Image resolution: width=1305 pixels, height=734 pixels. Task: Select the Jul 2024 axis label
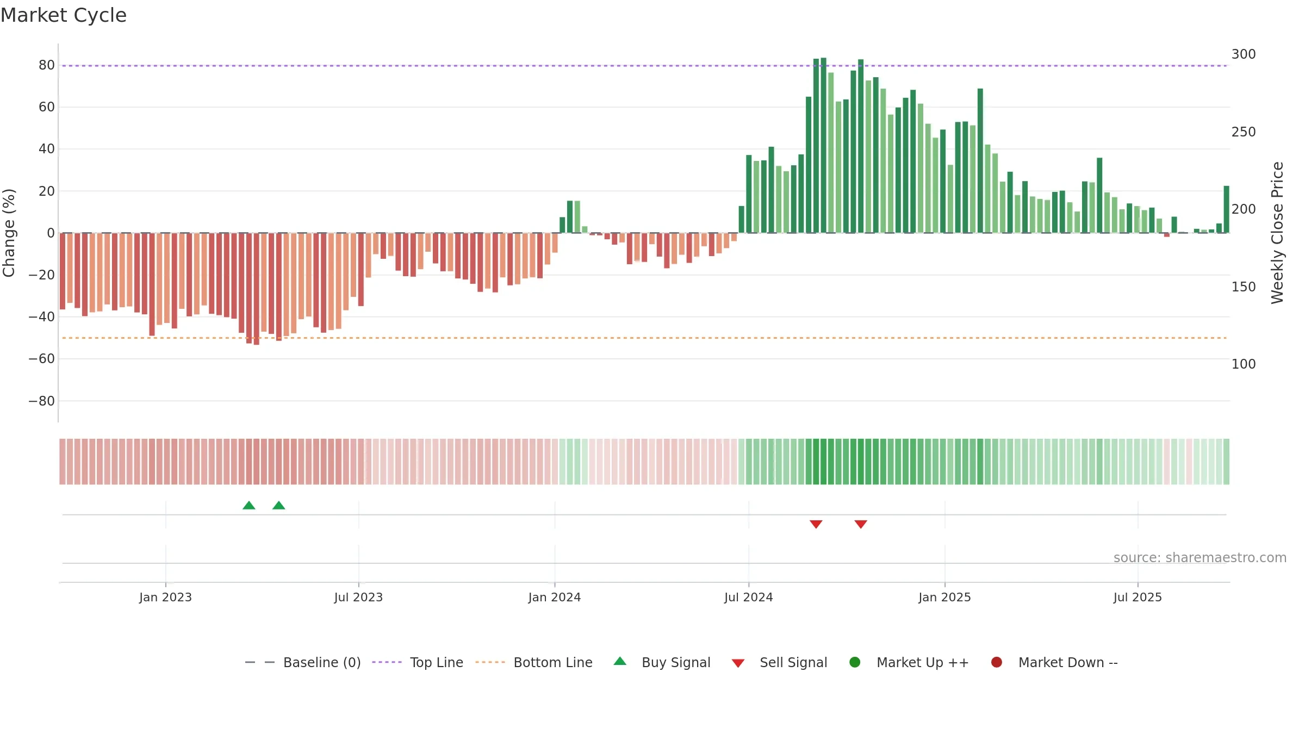pos(748,597)
